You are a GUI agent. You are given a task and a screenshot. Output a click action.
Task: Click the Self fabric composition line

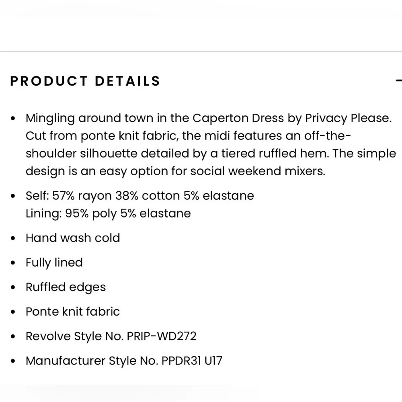click(x=139, y=196)
